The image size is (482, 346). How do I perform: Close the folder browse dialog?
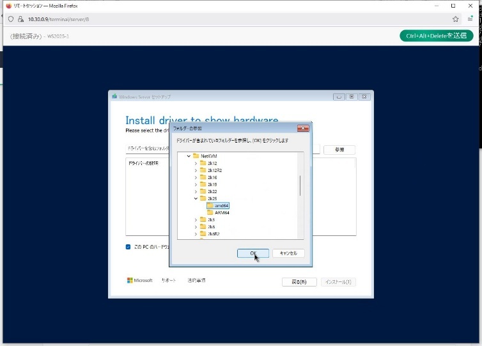[x=303, y=129]
